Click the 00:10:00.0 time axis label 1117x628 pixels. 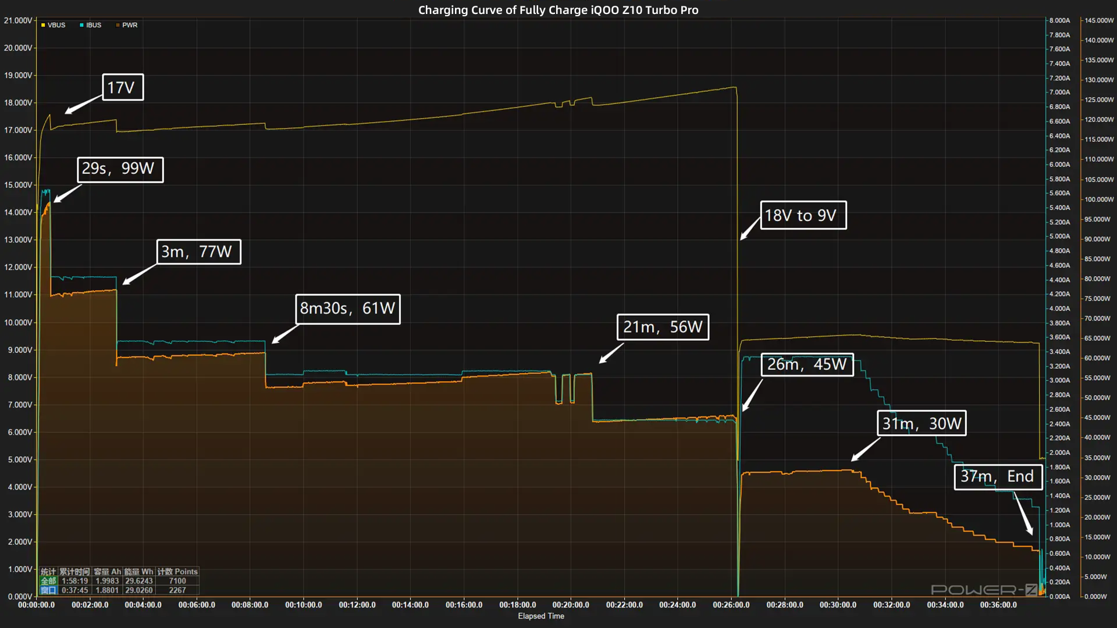click(303, 605)
